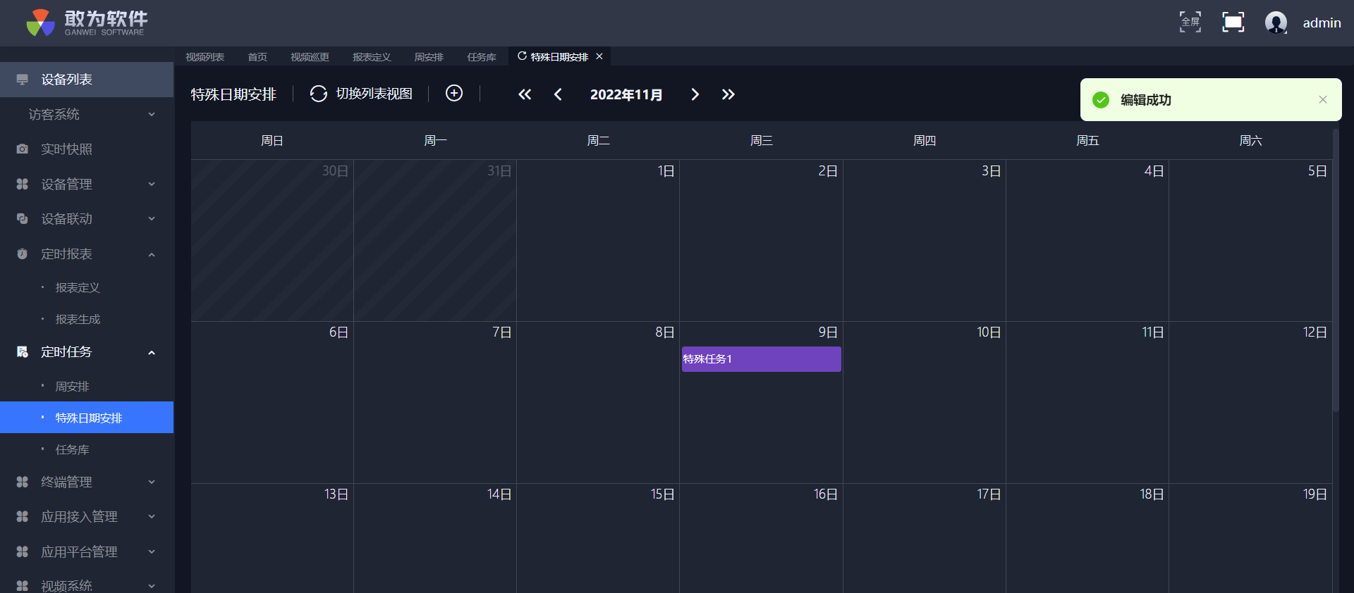The height and width of the screenshot is (593, 1354).
Task: Switch to the 任务库 tab
Action: tap(481, 57)
